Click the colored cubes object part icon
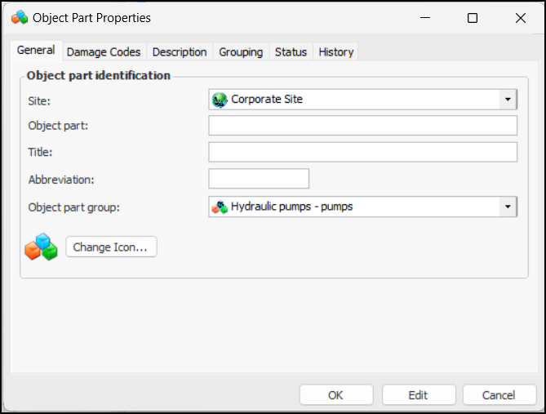The width and height of the screenshot is (546, 414). click(41, 247)
